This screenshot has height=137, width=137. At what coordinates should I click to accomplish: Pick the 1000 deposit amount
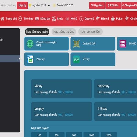point(91,135)
